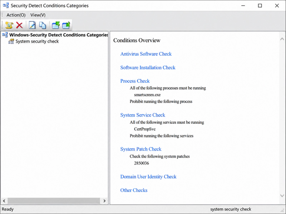Screen dimensions: 286x214
Task: Click the tree pane horizontal scrollbar thumb
Action: (54, 201)
